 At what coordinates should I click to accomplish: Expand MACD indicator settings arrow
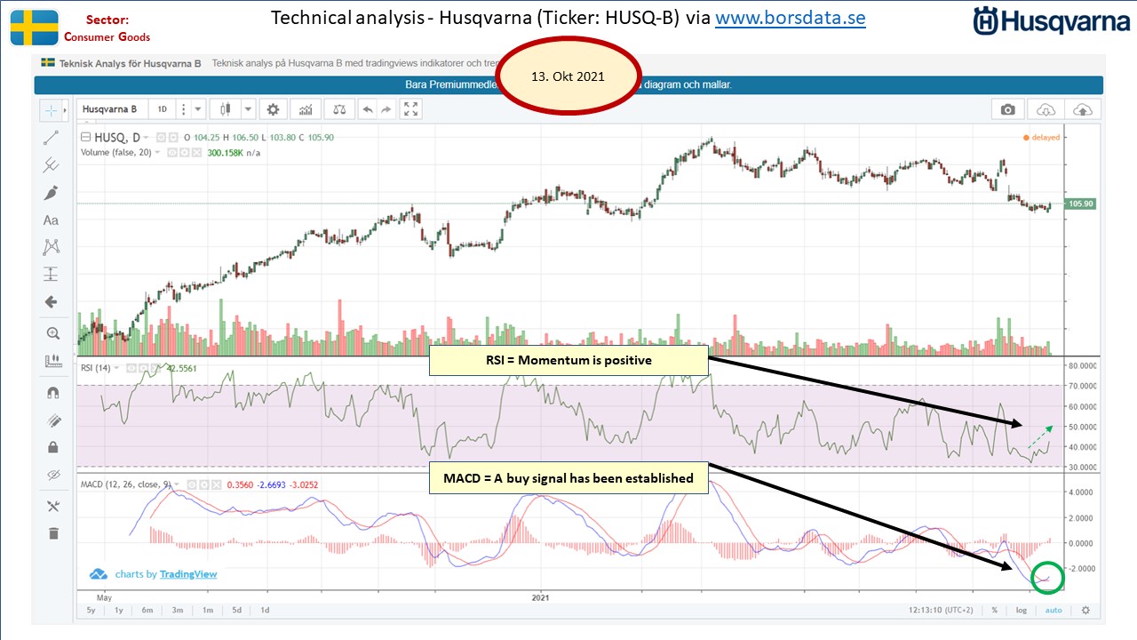point(177,484)
